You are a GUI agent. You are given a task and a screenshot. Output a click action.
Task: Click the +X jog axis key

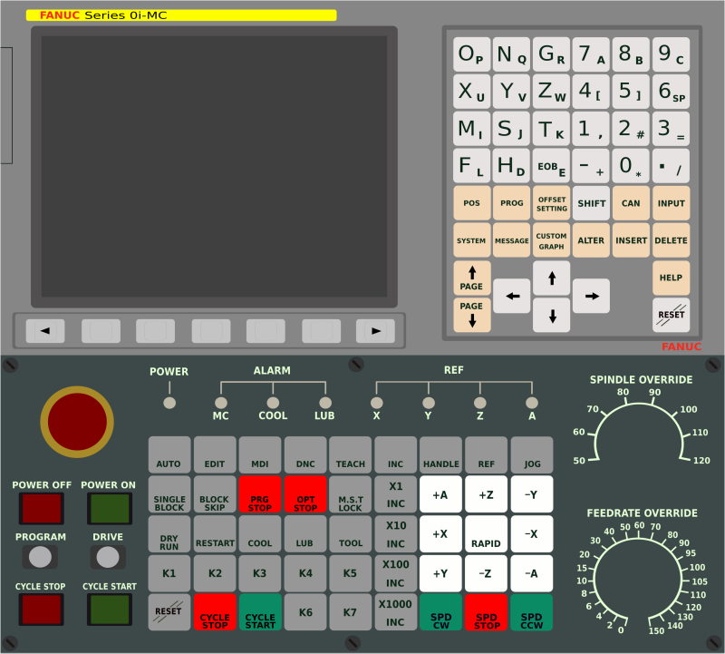tap(440, 533)
